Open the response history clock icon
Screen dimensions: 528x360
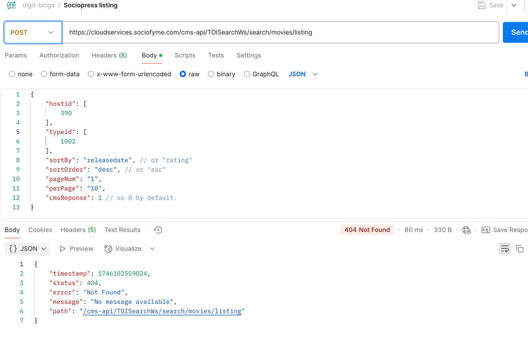click(158, 230)
